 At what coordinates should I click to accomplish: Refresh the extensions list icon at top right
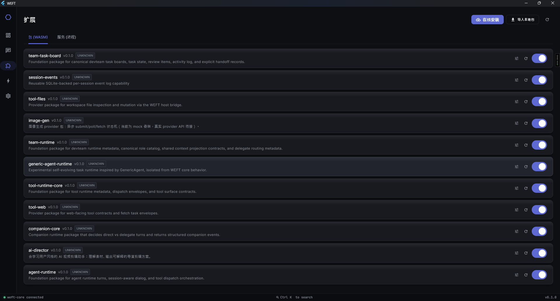547,20
